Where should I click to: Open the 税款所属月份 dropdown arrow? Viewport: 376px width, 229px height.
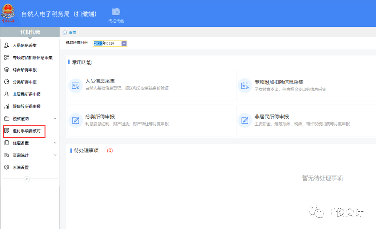pos(124,44)
